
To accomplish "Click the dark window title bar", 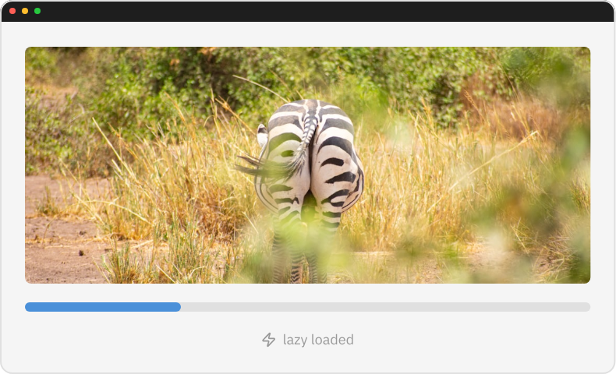I will tap(312, 11).
